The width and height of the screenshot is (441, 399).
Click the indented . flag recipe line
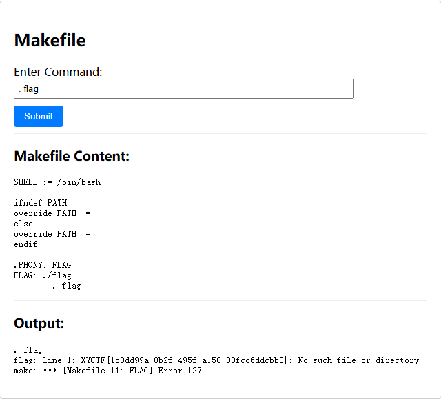pos(66,286)
